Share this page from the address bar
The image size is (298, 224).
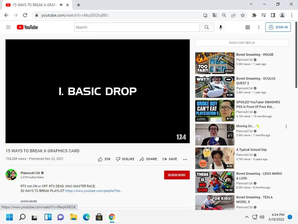[x=233, y=15]
